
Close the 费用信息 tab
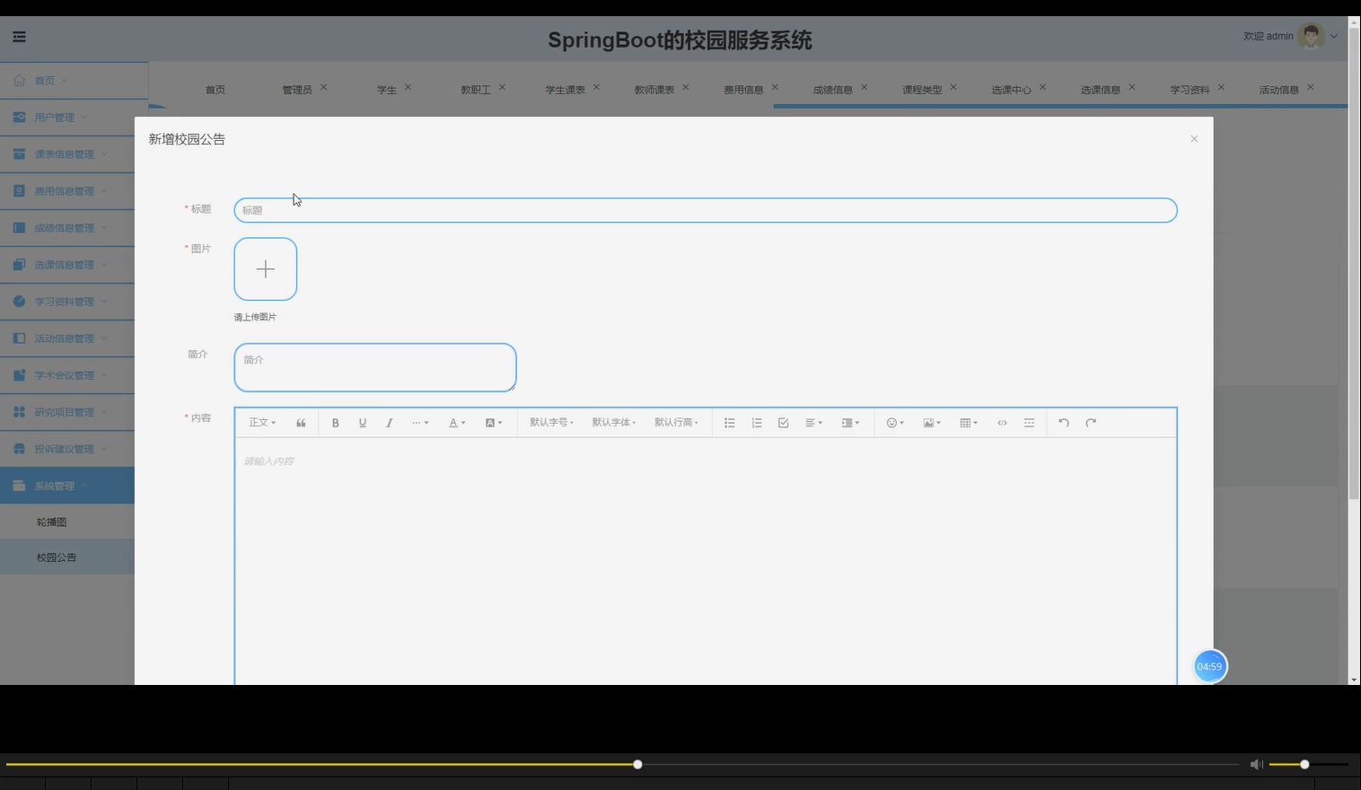tap(775, 87)
